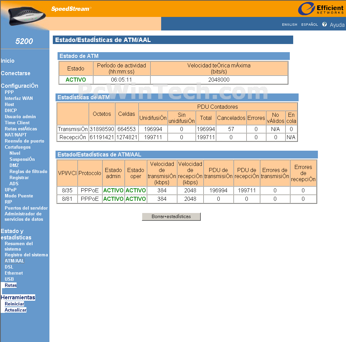Click the Efficient Networks logo
Image resolution: width=346 pixels, height=342 pixels.
coord(321,8)
